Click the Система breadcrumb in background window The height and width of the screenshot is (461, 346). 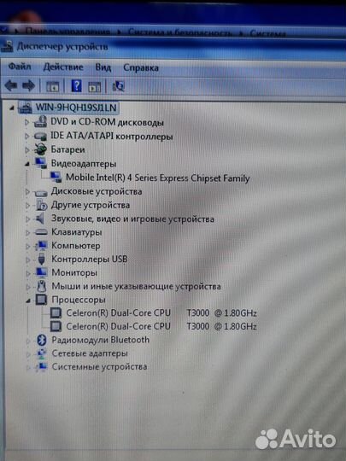coord(267,33)
